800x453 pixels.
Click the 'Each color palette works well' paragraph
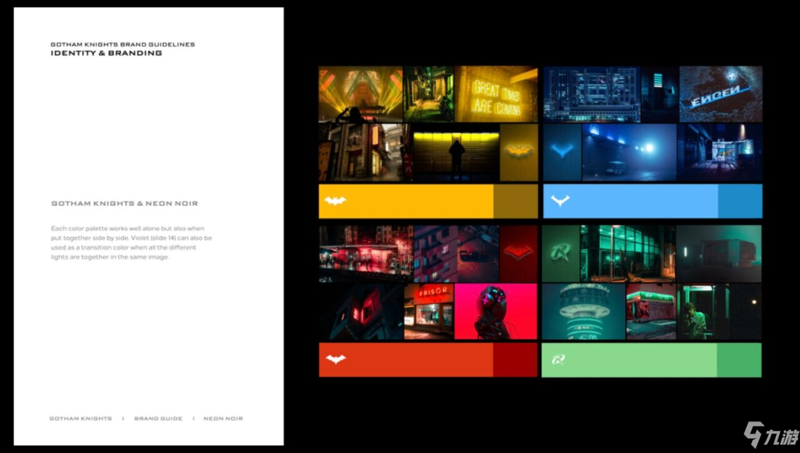click(x=131, y=243)
